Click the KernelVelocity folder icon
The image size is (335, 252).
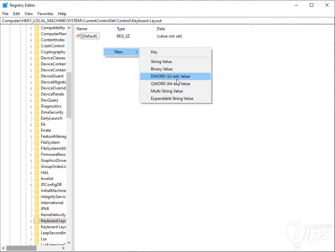[x=37, y=215]
